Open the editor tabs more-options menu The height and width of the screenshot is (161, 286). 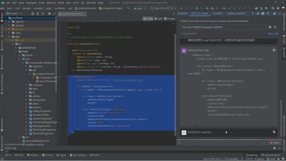point(174,13)
